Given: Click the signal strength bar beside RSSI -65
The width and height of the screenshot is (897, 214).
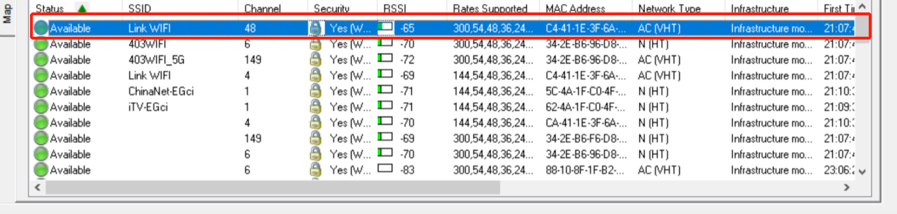Looking at the screenshot, I should coord(385,27).
